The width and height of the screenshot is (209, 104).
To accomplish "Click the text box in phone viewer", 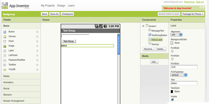I will click(x=75, y=36).
